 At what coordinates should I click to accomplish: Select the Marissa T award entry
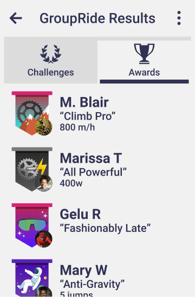point(97,170)
